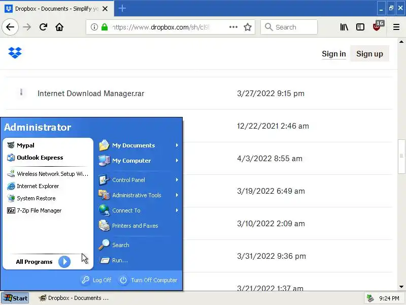Launch Internet Explorer from Start menu
406x305 pixels.
[48, 186]
